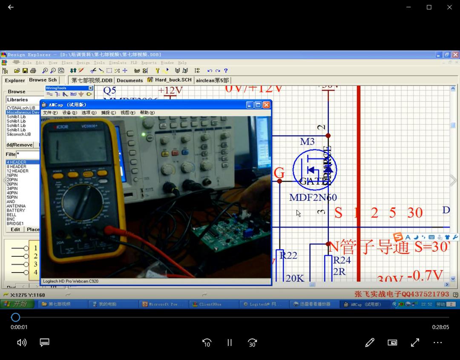
Task: Zoom in with the magnifier plus icon
Action: [45, 70]
